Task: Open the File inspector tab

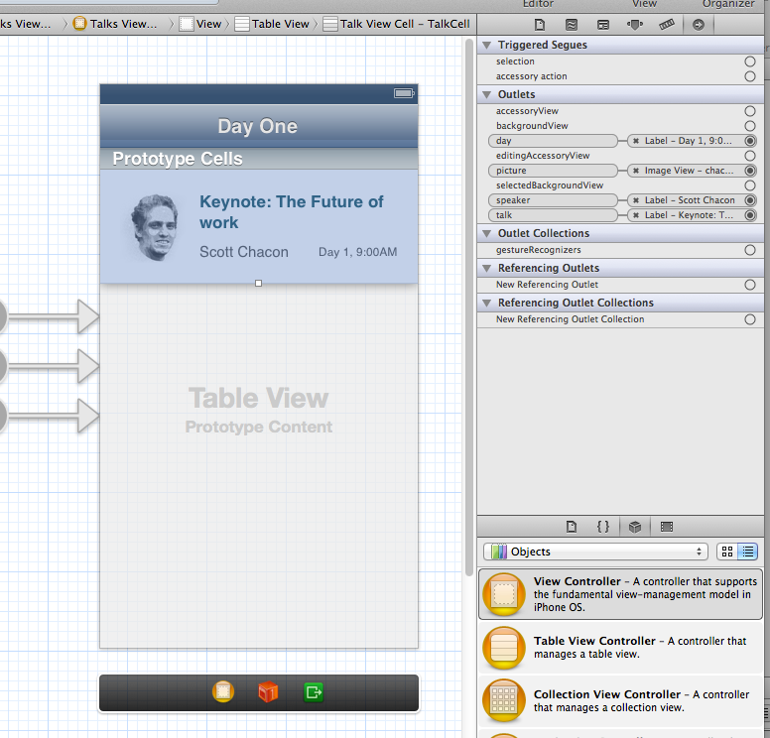Action: pyautogui.click(x=539, y=25)
